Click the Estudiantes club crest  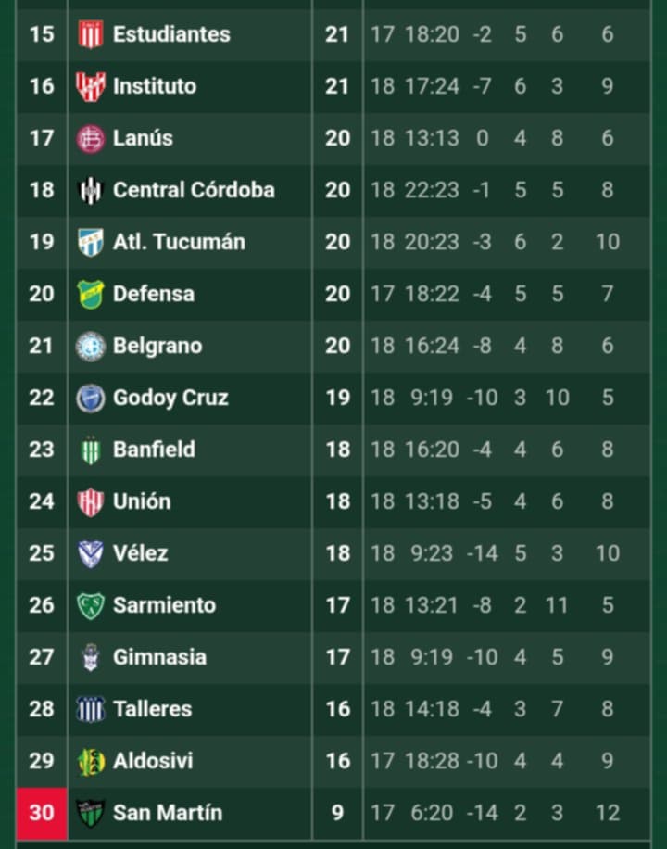click(90, 34)
